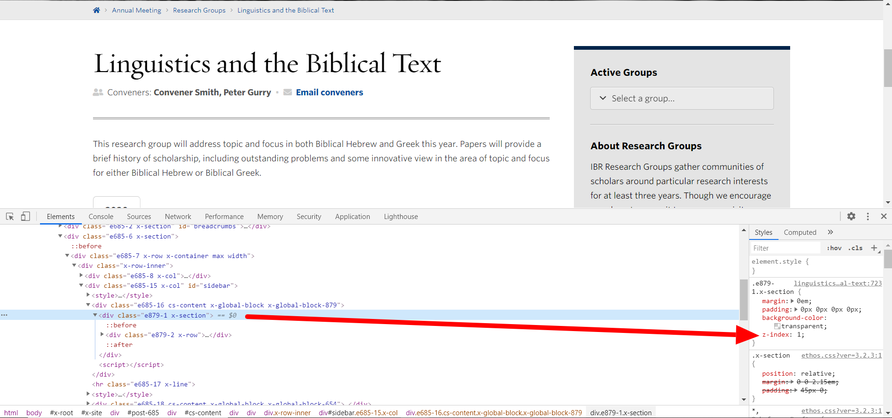Click the Email conveners link
Viewport: 892px width, 418px height.
(x=329, y=92)
